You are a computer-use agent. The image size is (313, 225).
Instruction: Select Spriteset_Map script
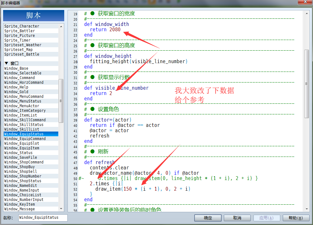pyautogui.click(x=31, y=50)
